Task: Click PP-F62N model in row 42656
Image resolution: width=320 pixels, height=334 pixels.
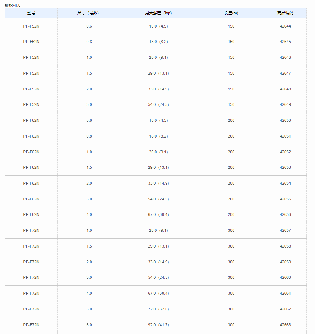Action: [x=31, y=214]
